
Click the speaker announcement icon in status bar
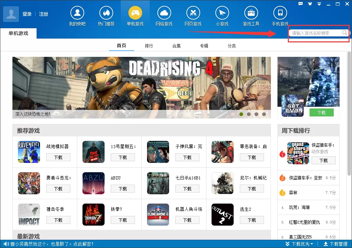[x=6, y=244]
